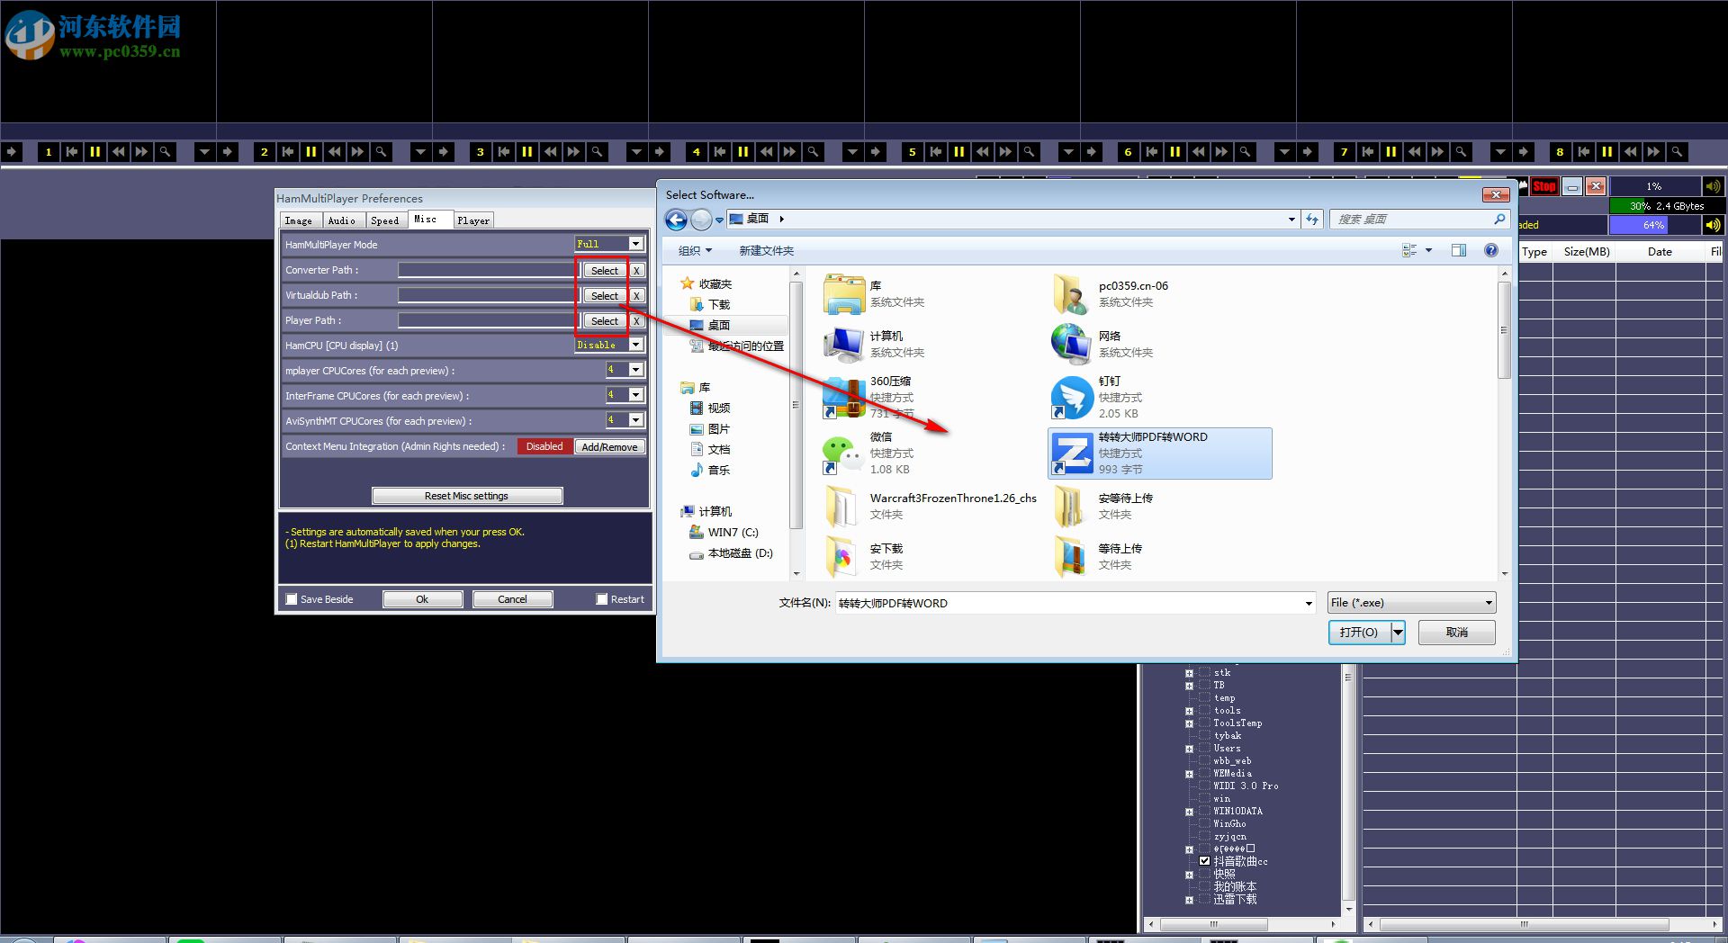Click the red Stop button in main window
Viewport: 1728px width, 943px height.
(x=1544, y=186)
